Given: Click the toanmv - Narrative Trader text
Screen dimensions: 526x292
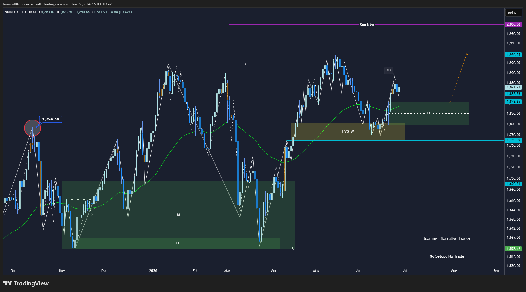Looking at the screenshot, I should 447,238.
